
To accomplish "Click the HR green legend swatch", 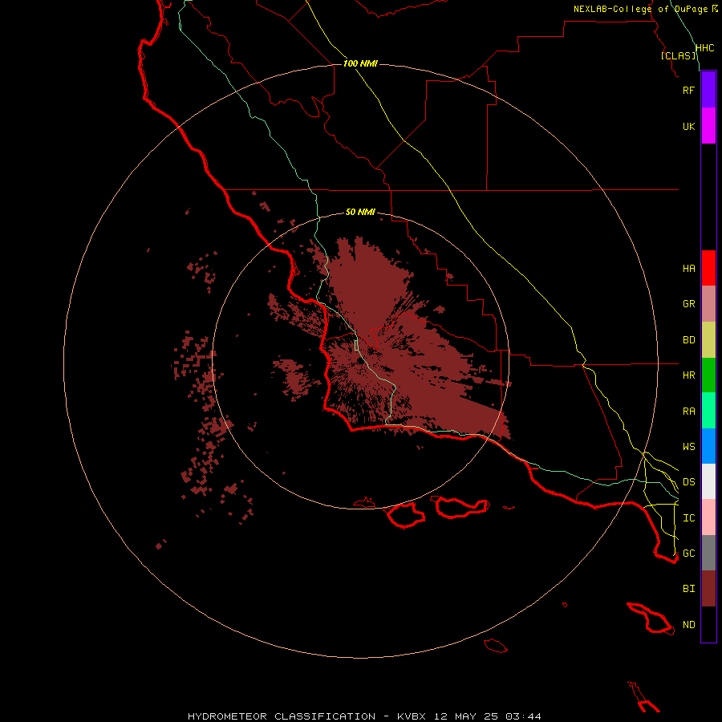I will coord(708,375).
